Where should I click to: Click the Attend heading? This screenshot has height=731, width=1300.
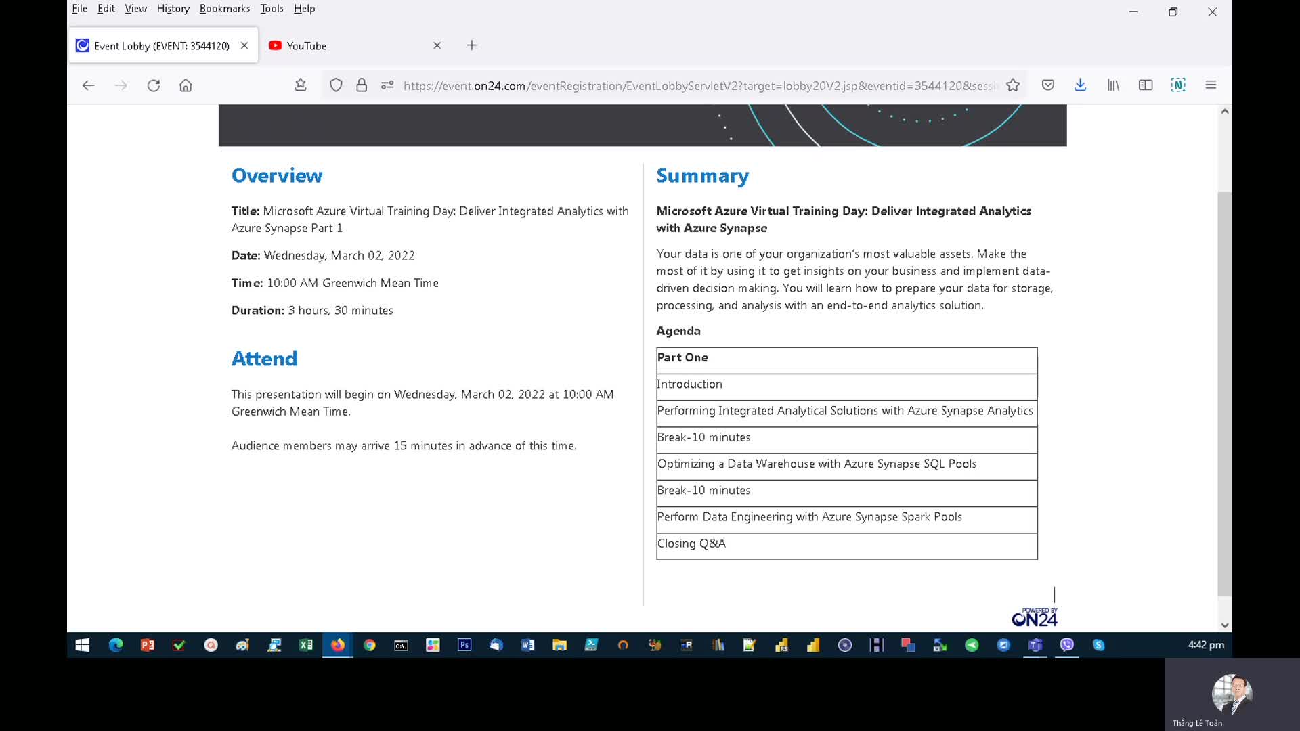pos(264,359)
